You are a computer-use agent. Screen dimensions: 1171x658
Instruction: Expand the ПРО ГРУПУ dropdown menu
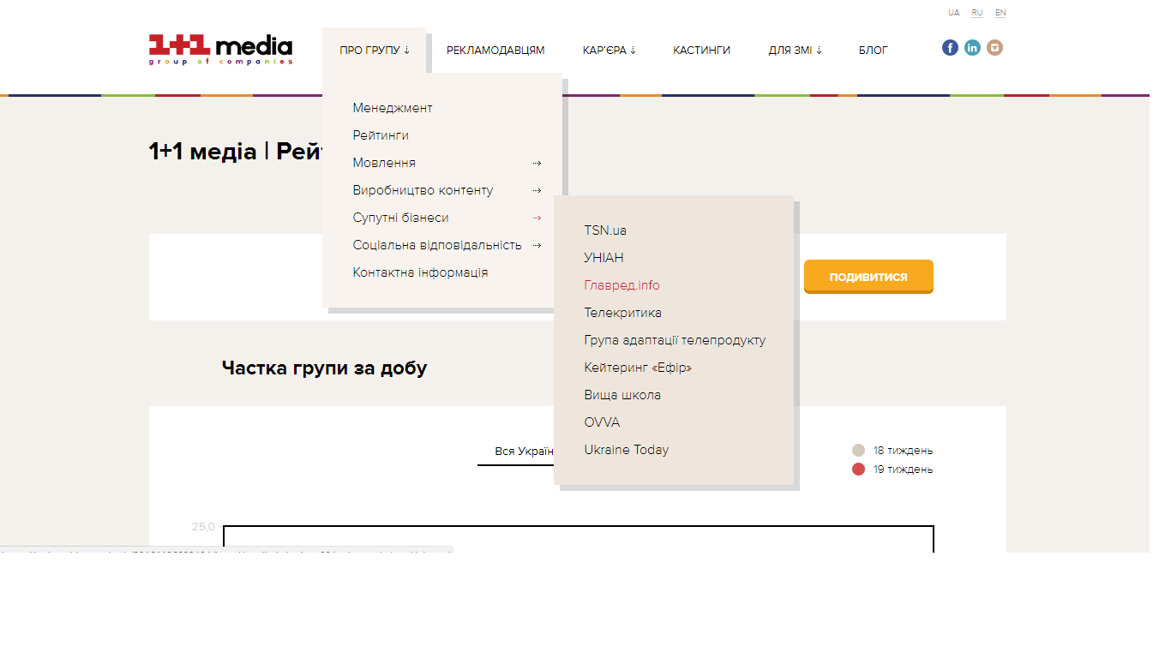[x=375, y=51]
